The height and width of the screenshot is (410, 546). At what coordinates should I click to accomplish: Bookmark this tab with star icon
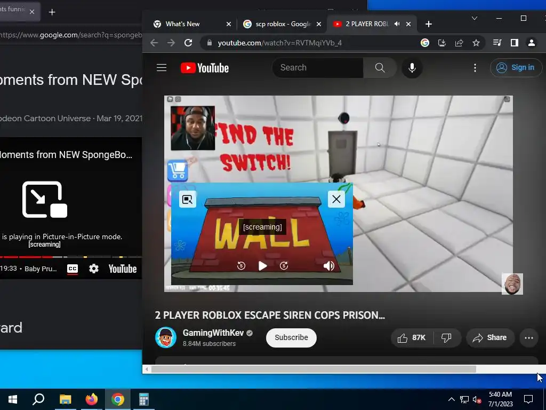point(476,43)
